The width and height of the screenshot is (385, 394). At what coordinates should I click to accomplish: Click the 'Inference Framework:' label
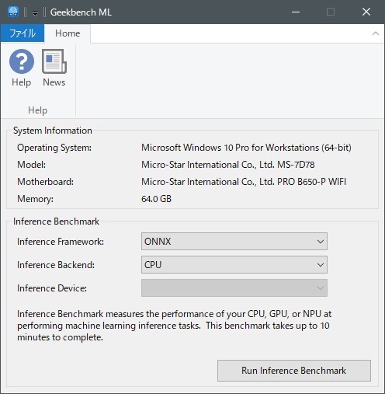click(x=61, y=242)
